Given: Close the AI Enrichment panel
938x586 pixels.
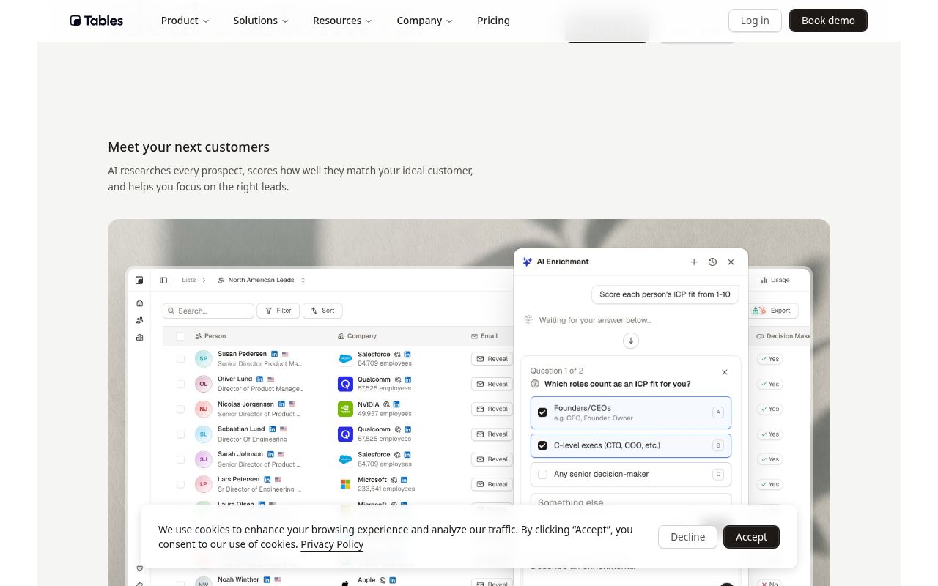Looking at the screenshot, I should click(x=731, y=262).
